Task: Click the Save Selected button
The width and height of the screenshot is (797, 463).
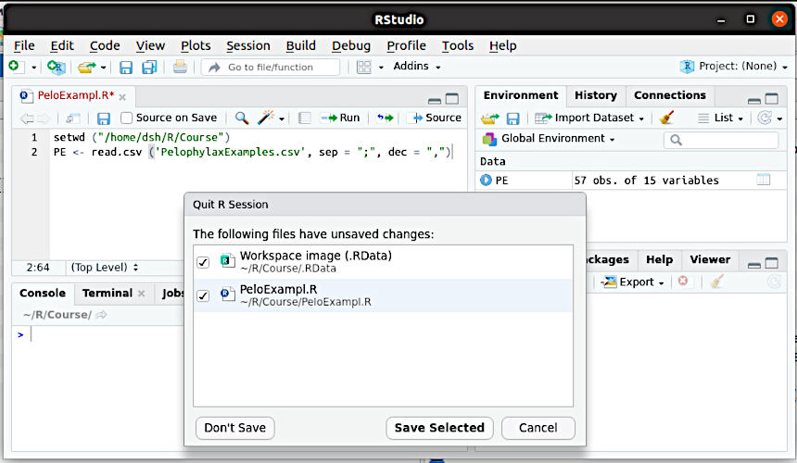Action: 439,428
